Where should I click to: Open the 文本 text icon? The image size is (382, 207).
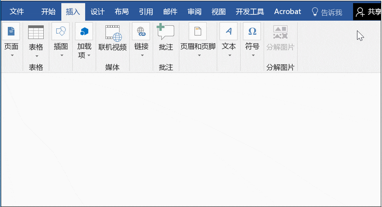pos(228,31)
